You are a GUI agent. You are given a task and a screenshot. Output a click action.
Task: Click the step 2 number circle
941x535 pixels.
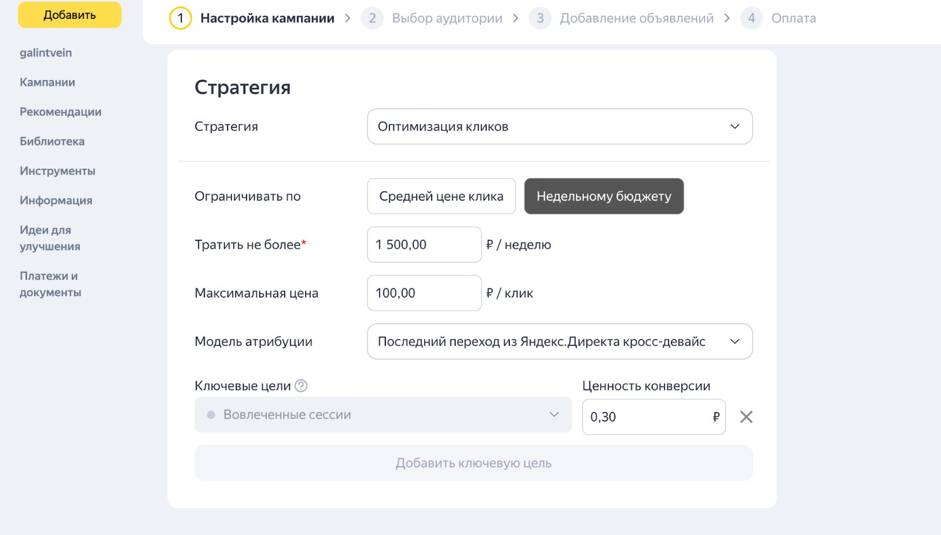coord(372,18)
